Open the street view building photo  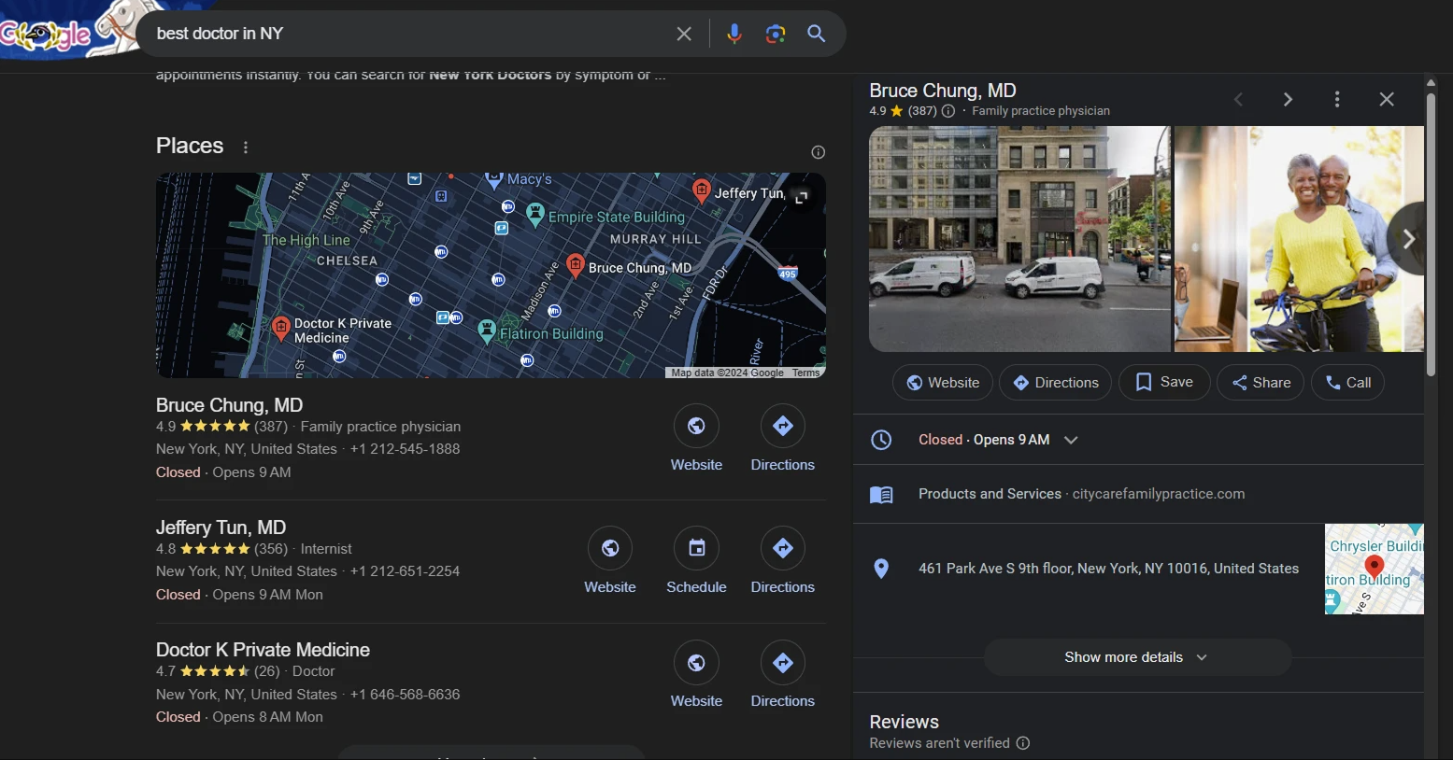point(1019,239)
